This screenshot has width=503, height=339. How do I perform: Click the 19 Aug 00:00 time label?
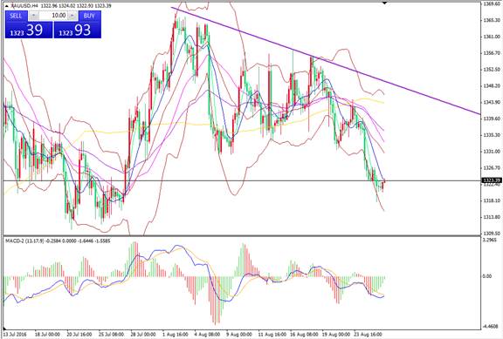click(335, 334)
